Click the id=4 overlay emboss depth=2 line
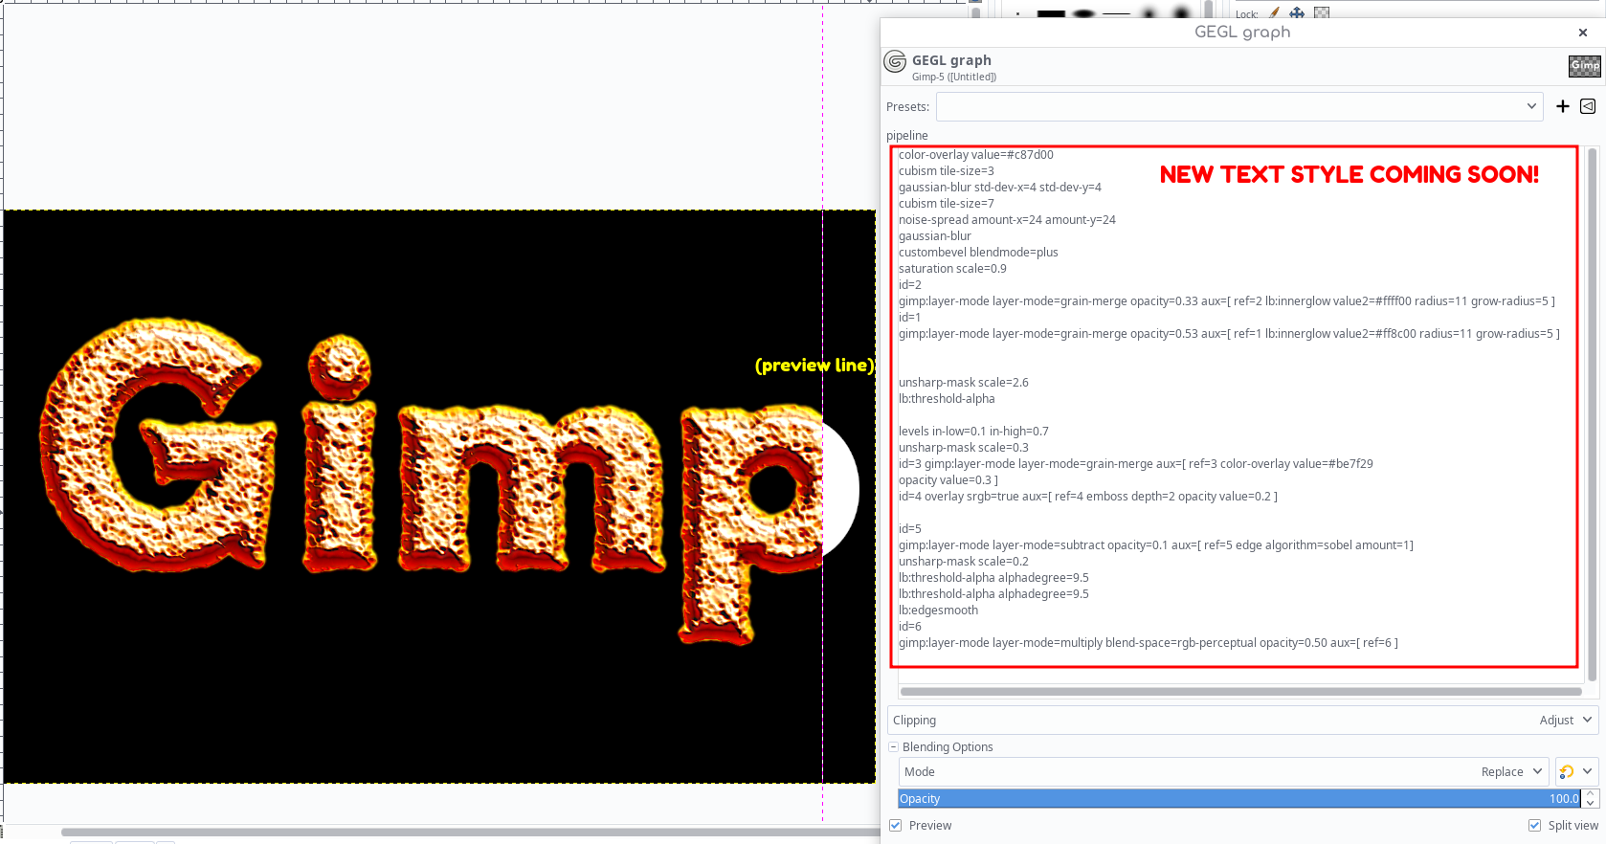This screenshot has height=844, width=1606. tap(1088, 497)
